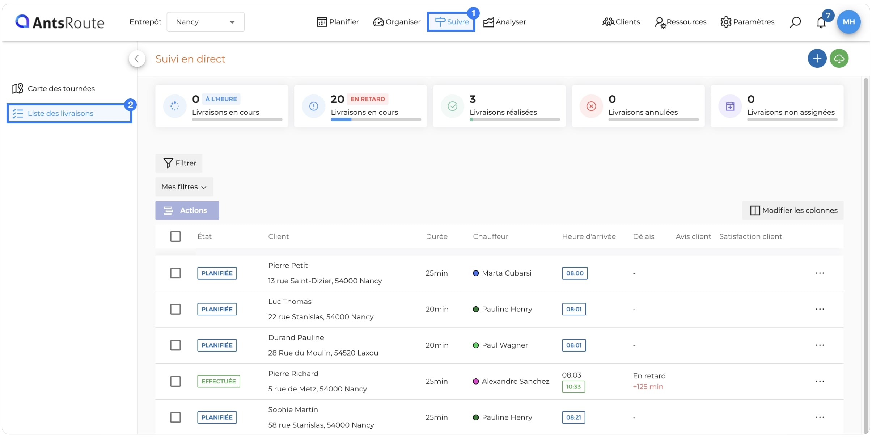The image size is (872, 437).
Task: Open the Entrepôt Nancy dropdown
Action: point(206,22)
